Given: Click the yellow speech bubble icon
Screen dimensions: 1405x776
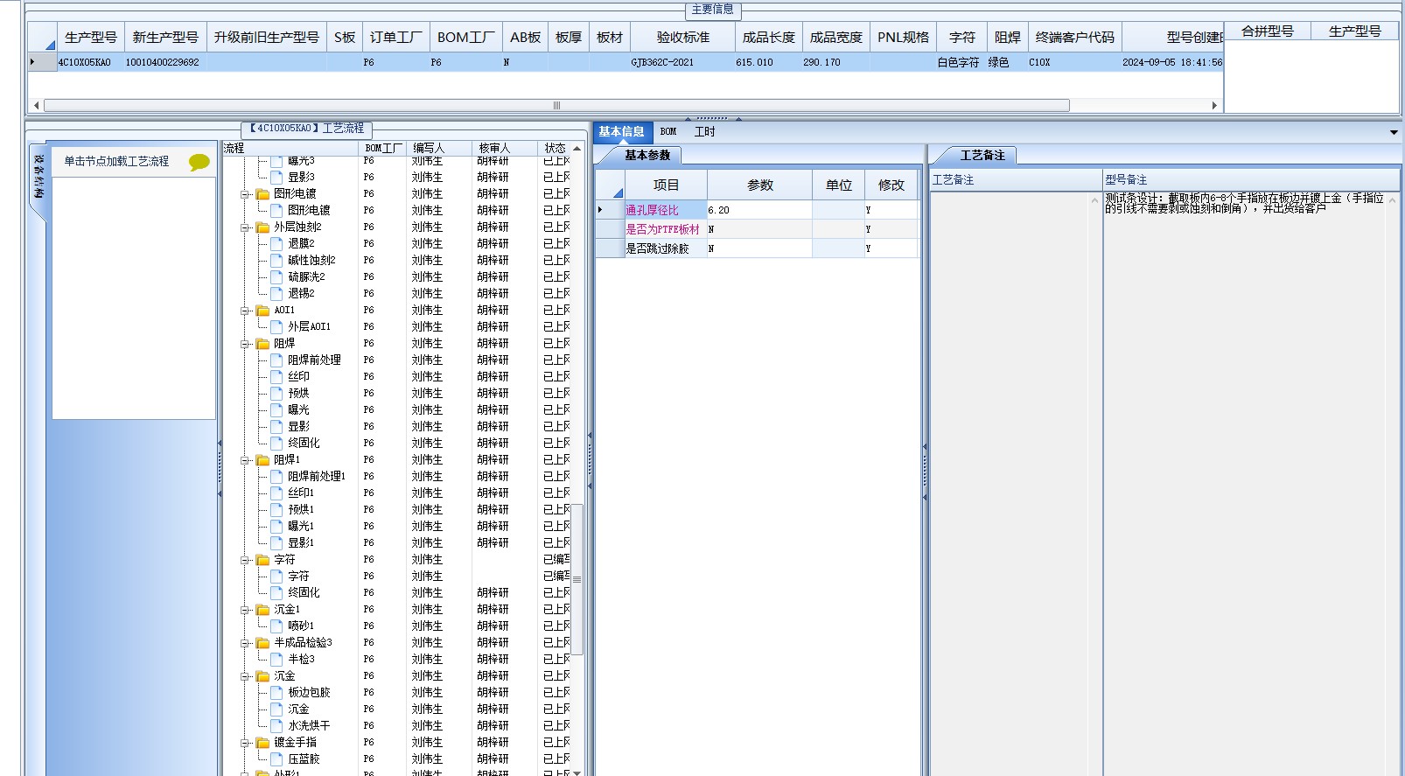Looking at the screenshot, I should click(x=199, y=162).
